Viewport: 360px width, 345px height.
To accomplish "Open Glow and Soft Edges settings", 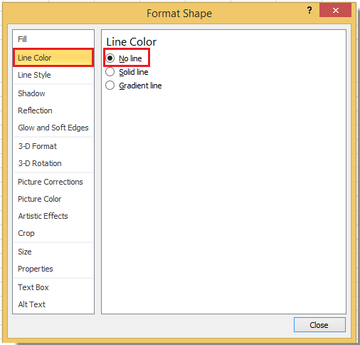I will [53, 128].
